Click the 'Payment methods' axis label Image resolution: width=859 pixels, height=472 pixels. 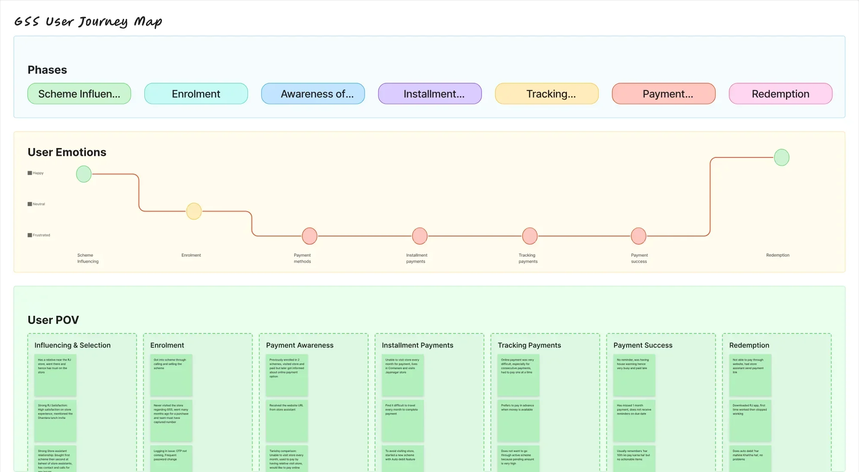coord(302,258)
